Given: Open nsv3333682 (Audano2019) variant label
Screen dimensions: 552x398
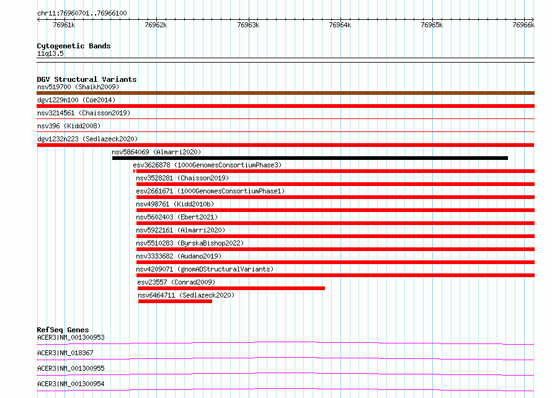Looking at the screenshot, I should [179, 256].
